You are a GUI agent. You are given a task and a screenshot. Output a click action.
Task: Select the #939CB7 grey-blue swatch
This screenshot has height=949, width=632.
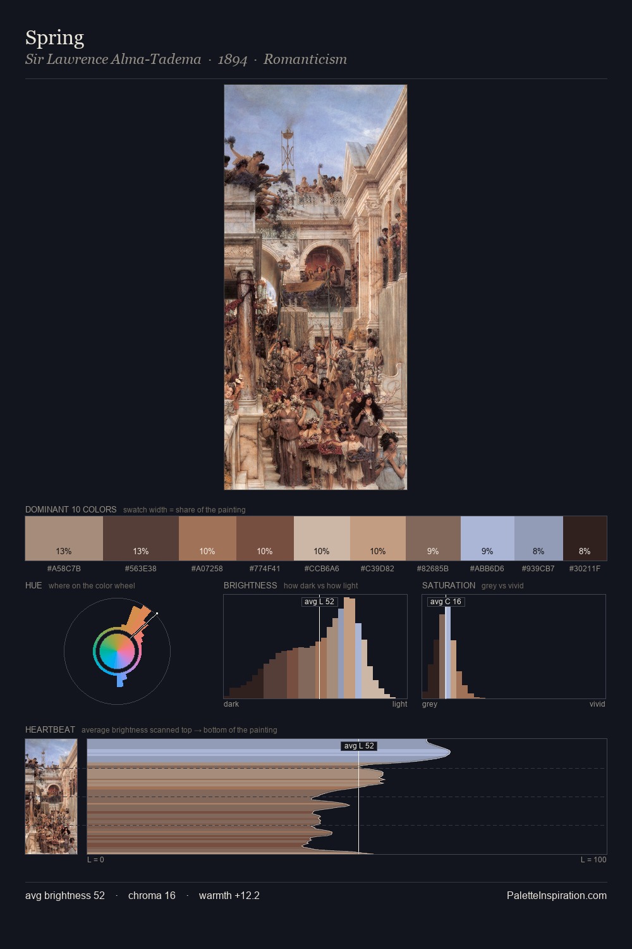click(x=538, y=538)
